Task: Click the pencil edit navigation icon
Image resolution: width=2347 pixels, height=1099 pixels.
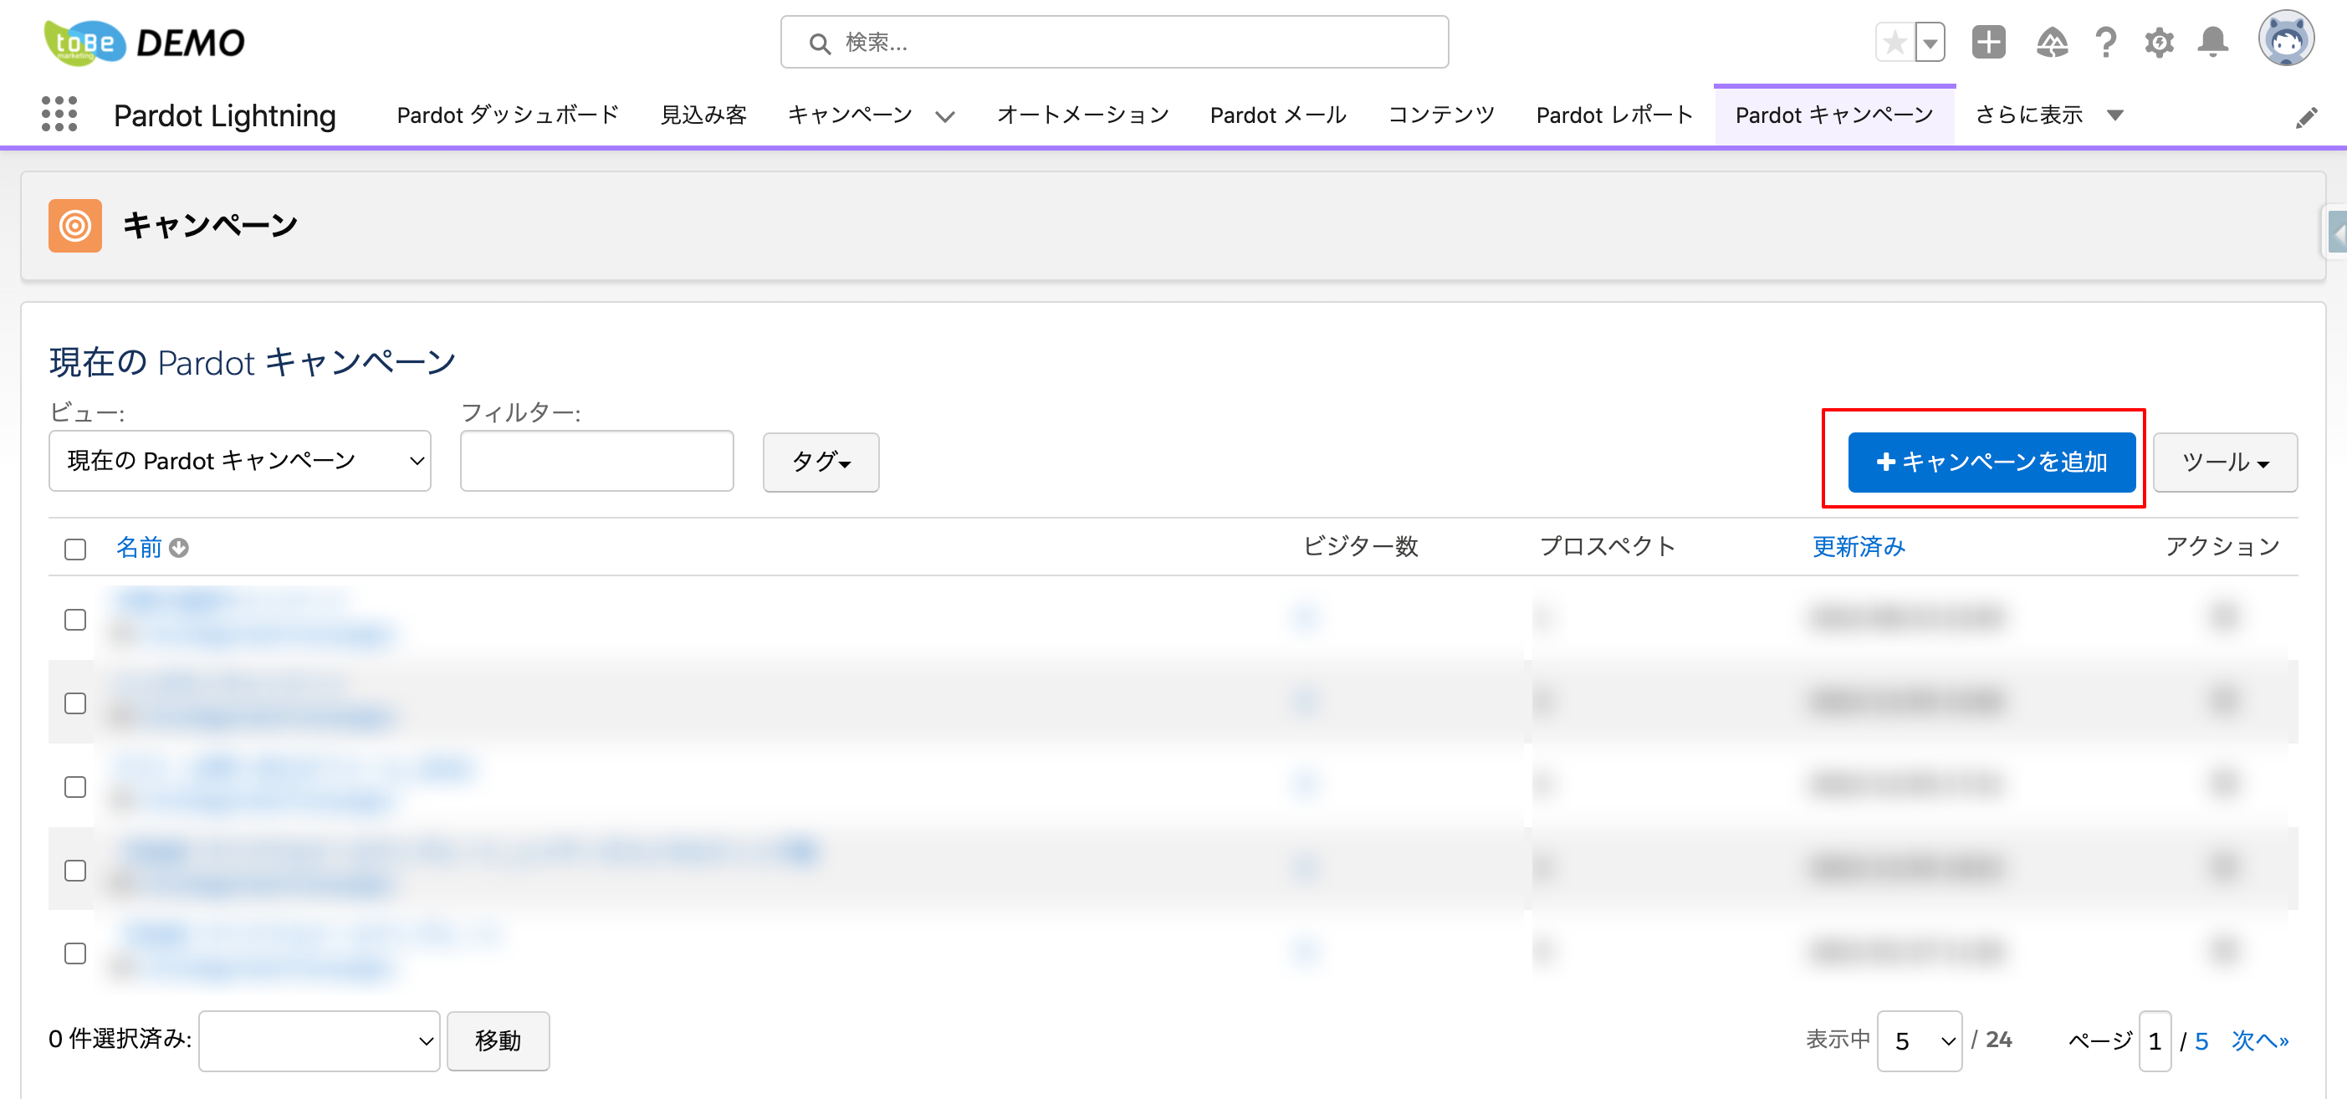Action: point(2306,118)
